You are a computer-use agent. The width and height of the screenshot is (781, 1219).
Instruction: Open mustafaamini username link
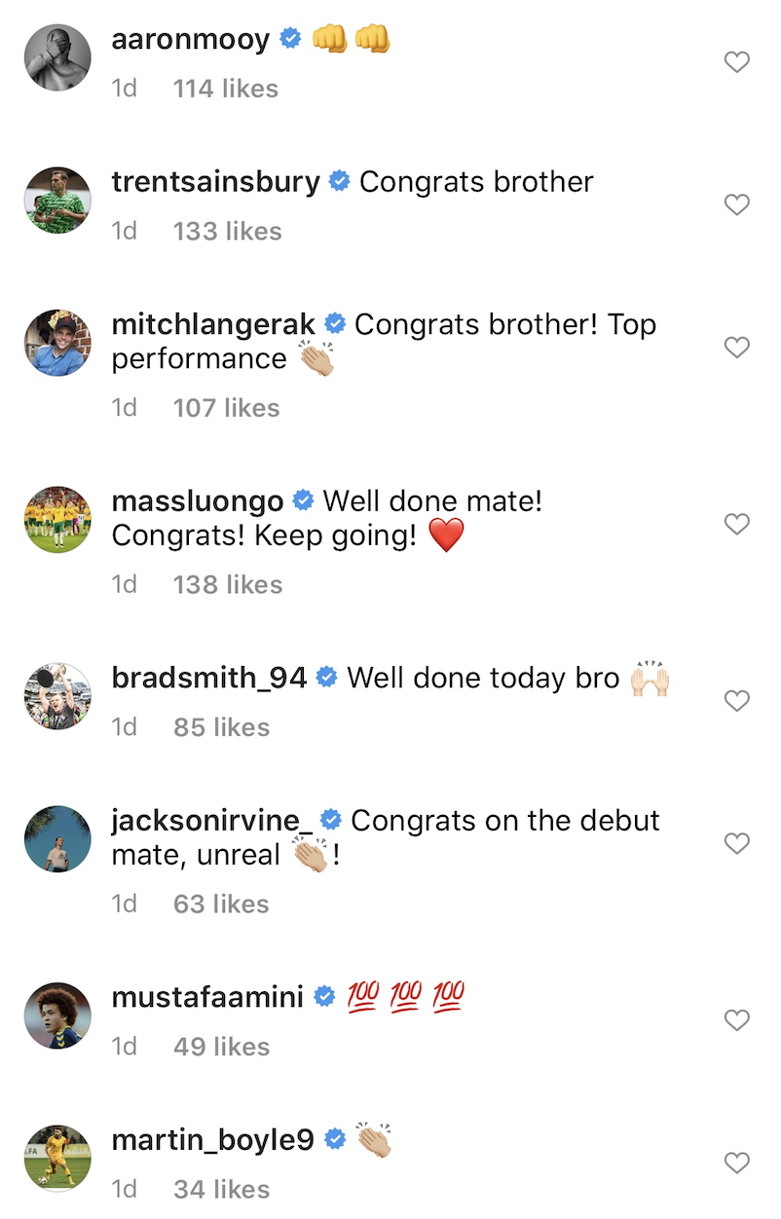pos(207,997)
